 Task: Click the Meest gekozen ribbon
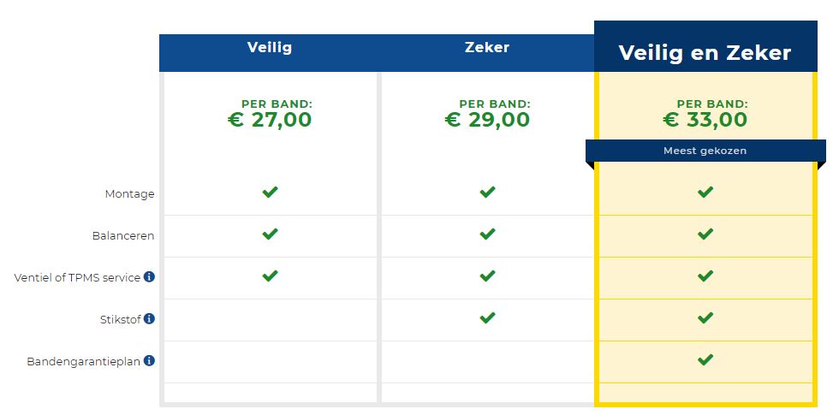click(x=705, y=151)
